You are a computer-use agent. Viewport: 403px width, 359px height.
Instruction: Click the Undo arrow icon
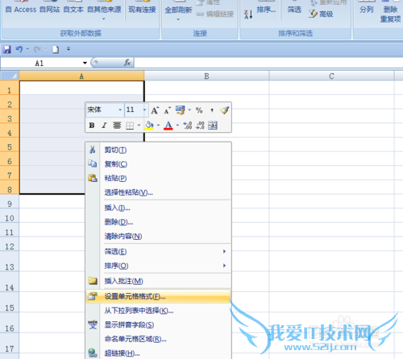click(x=19, y=49)
